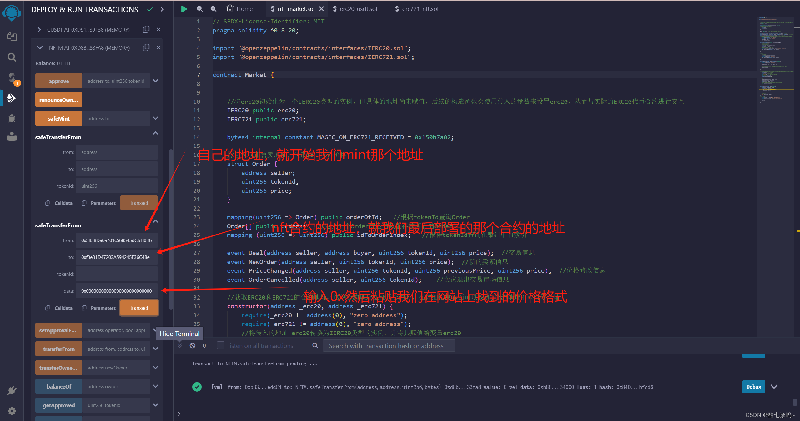Screen dimensions: 800x421
Task: Click the terminal search magnifier icon
Action: (x=315, y=345)
